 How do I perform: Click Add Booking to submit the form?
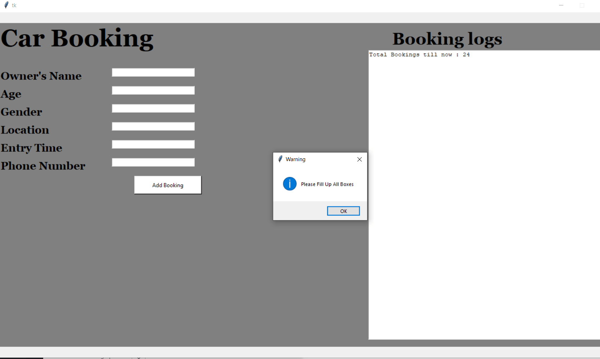pyautogui.click(x=168, y=185)
